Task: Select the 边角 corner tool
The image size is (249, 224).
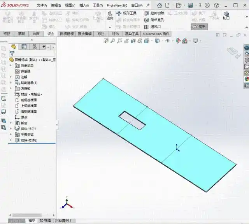Action: [110, 16]
